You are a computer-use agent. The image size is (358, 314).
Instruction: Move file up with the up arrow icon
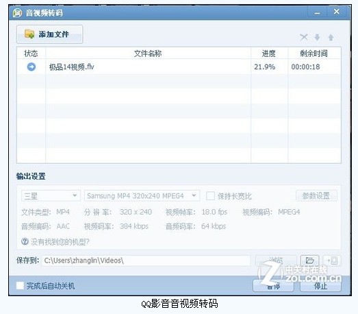(331, 37)
